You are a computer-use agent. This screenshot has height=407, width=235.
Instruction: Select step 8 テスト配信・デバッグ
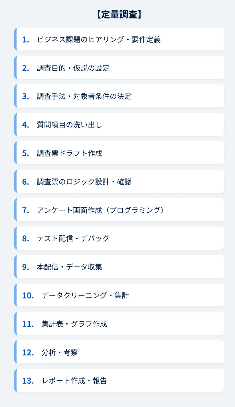click(x=73, y=238)
